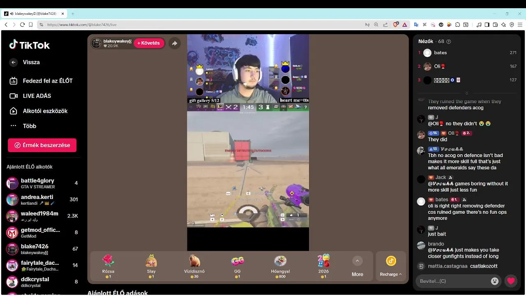Click the live video player

[x=248, y=142]
